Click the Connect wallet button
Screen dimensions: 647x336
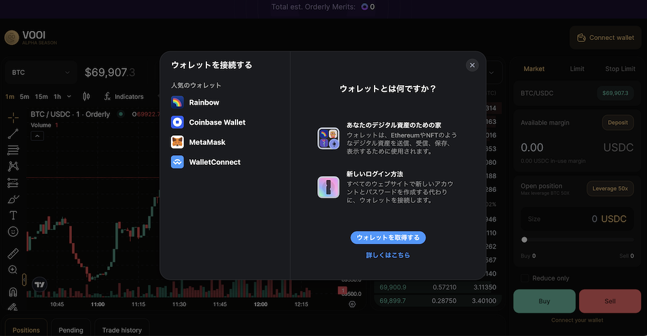pos(606,37)
